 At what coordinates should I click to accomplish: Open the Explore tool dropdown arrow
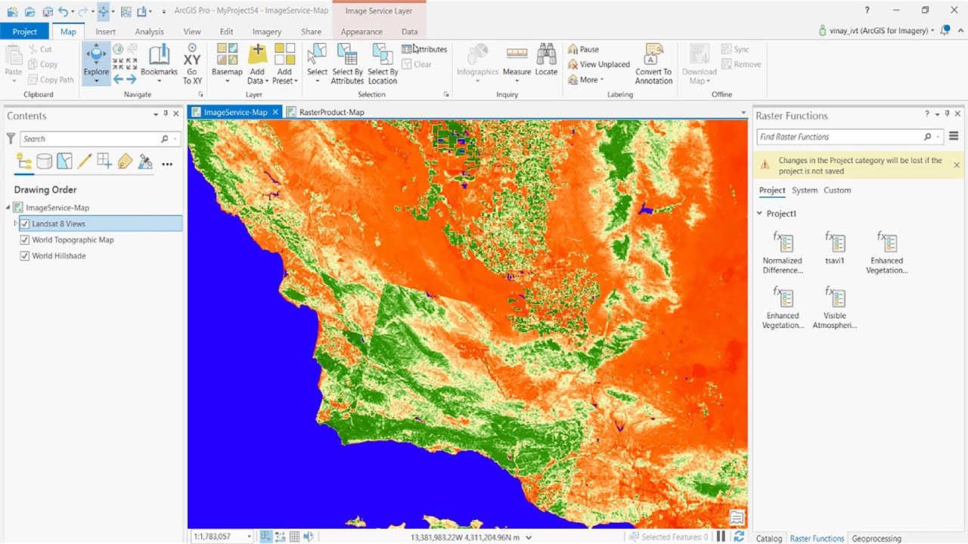coord(96,80)
